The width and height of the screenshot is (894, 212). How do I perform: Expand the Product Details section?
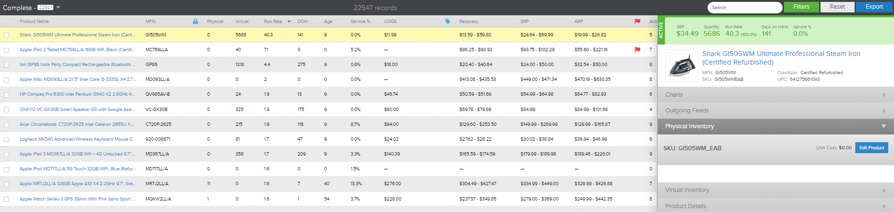click(x=776, y=206)
